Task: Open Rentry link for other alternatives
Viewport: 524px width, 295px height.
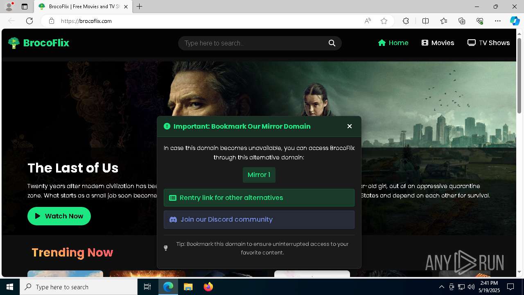Action: [259, 197]
